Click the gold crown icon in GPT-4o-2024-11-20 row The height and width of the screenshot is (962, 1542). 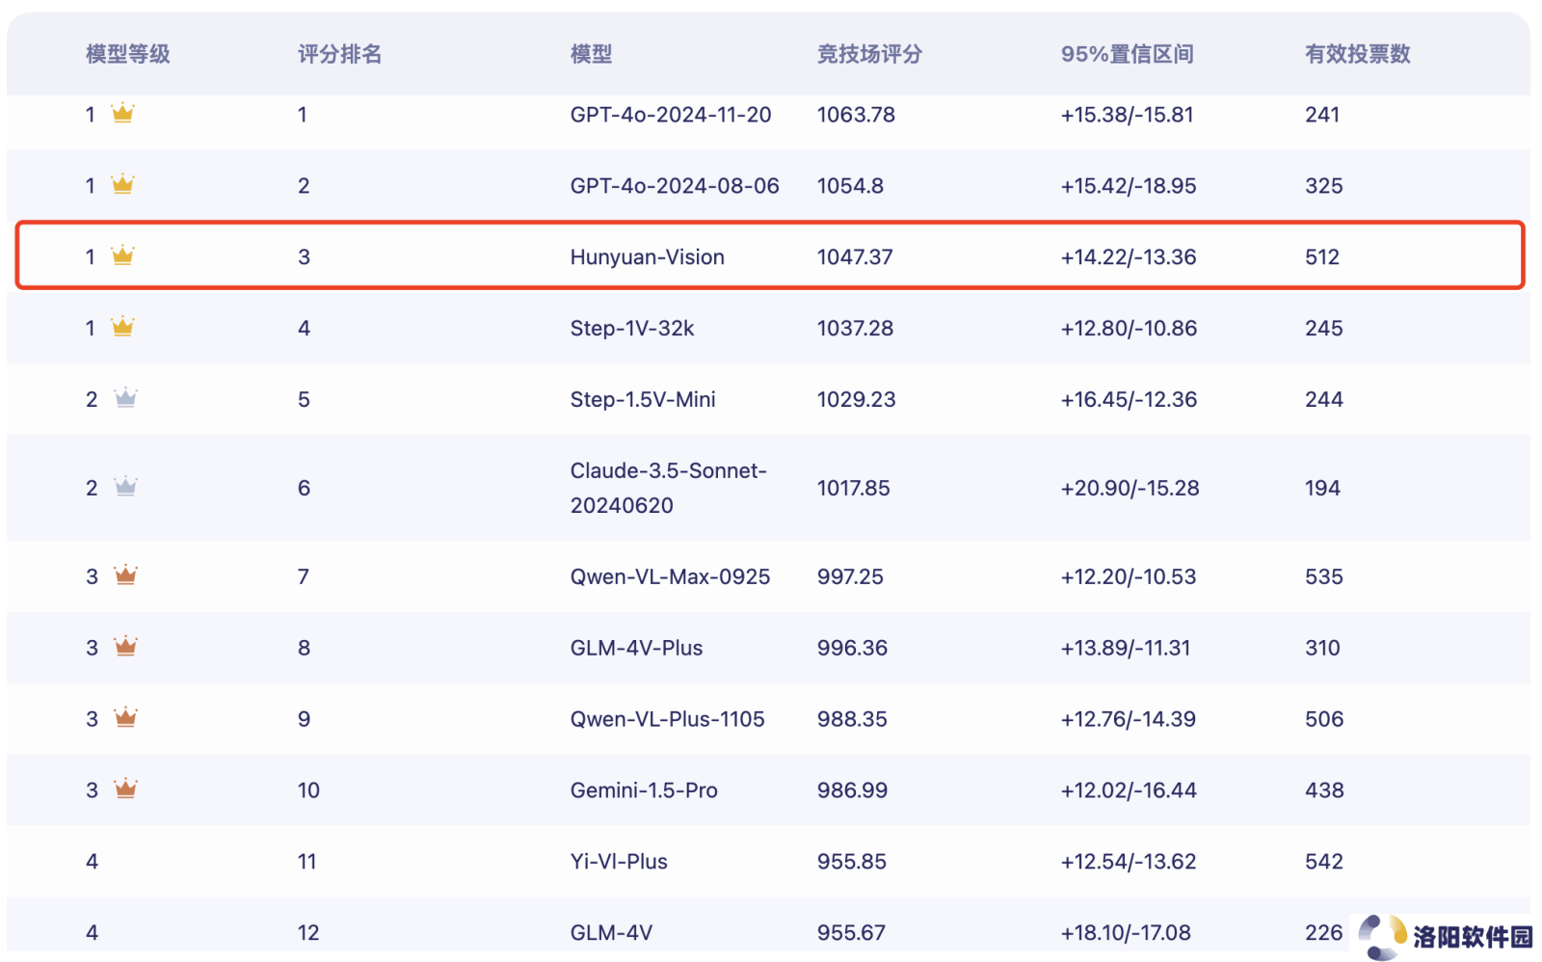tap(122, 113)
